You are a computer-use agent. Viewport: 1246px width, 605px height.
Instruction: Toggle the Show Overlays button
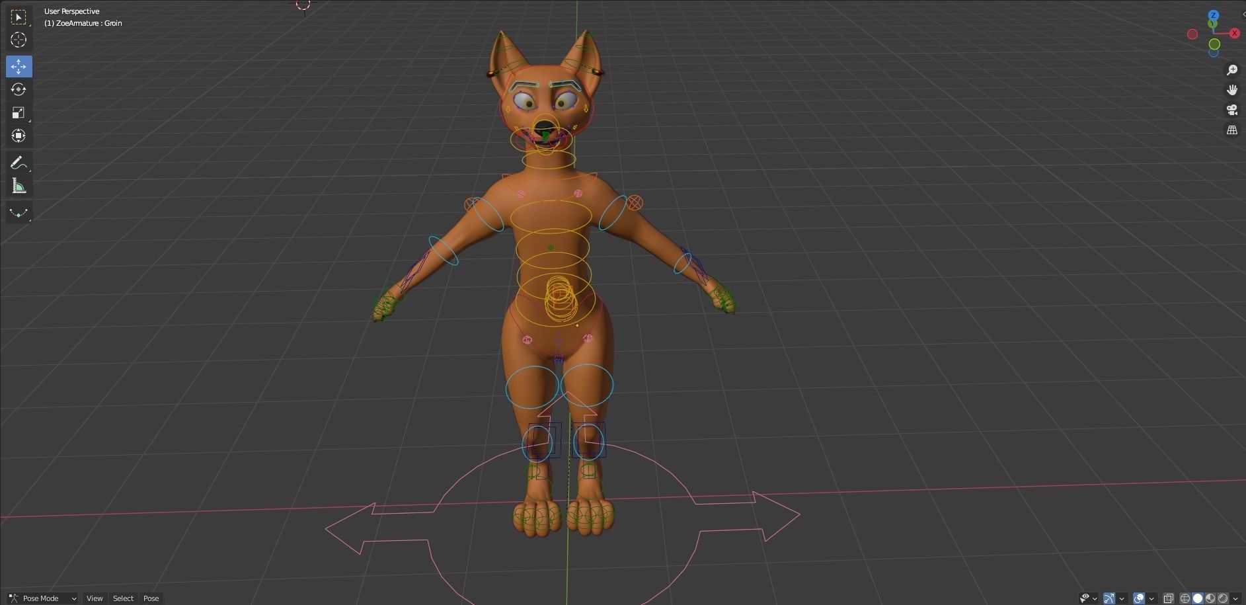pos(1138,598)
